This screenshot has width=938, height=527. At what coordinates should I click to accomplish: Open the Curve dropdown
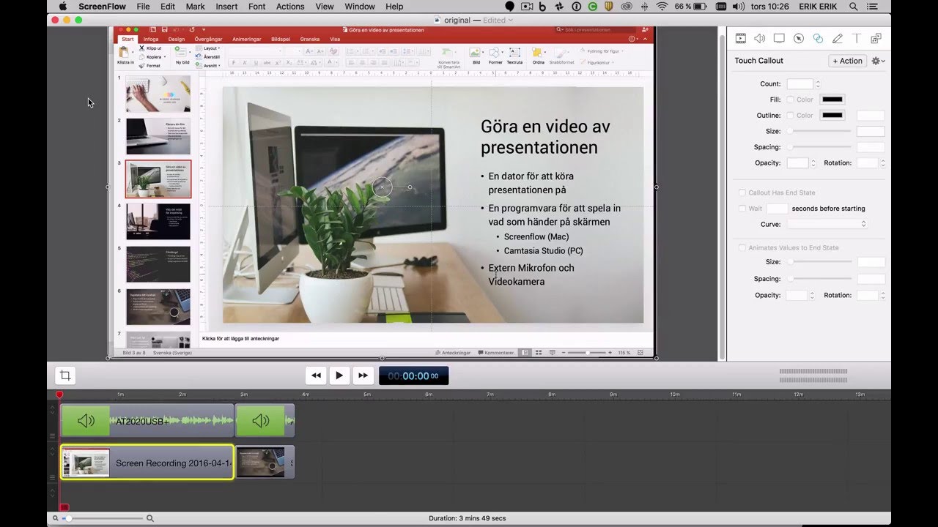click(x=827, y=224)
